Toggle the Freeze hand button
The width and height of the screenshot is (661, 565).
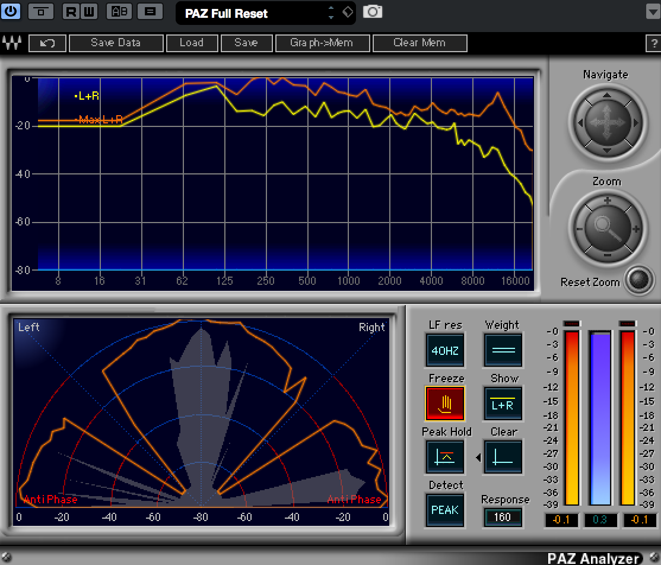click(x=445, y=404)
